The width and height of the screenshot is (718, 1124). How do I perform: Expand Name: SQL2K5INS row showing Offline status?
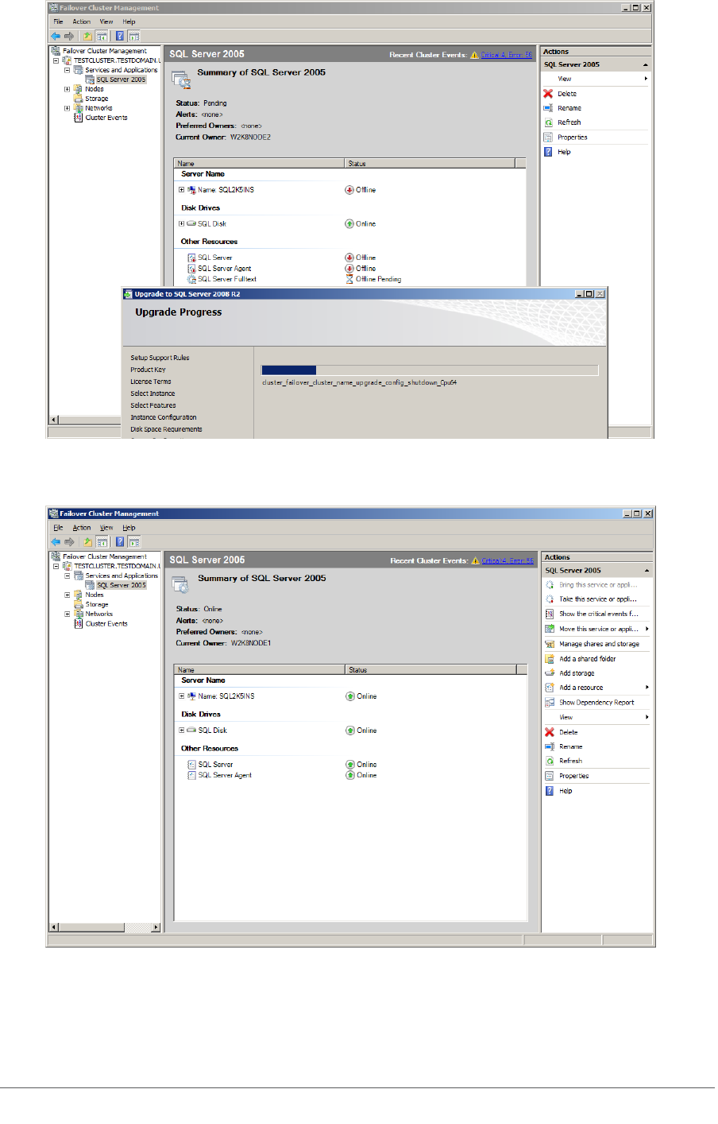click(x=182, y=190)
